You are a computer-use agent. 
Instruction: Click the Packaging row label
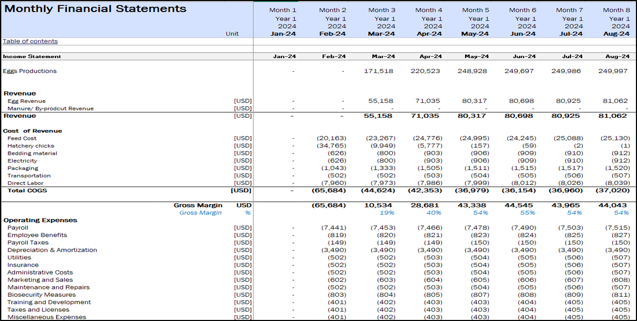pyautogui.click(x=23, y=168)
